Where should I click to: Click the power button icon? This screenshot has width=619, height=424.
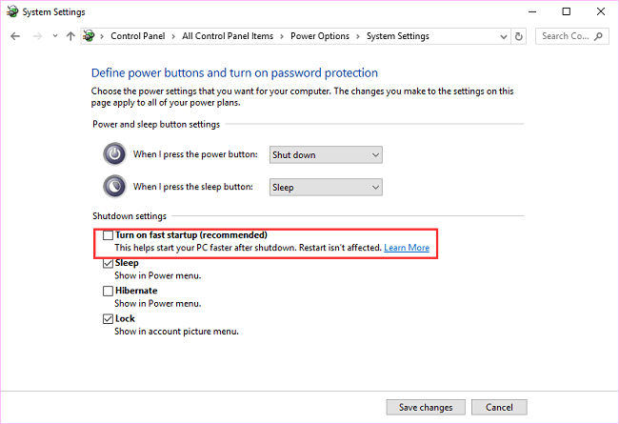pyautogui.click(x=113, y=154)
